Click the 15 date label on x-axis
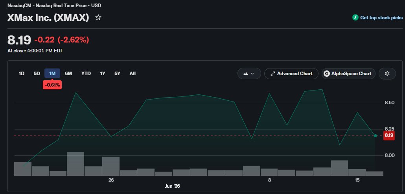This screenshot has width=405, height=194. pos(357,180)
